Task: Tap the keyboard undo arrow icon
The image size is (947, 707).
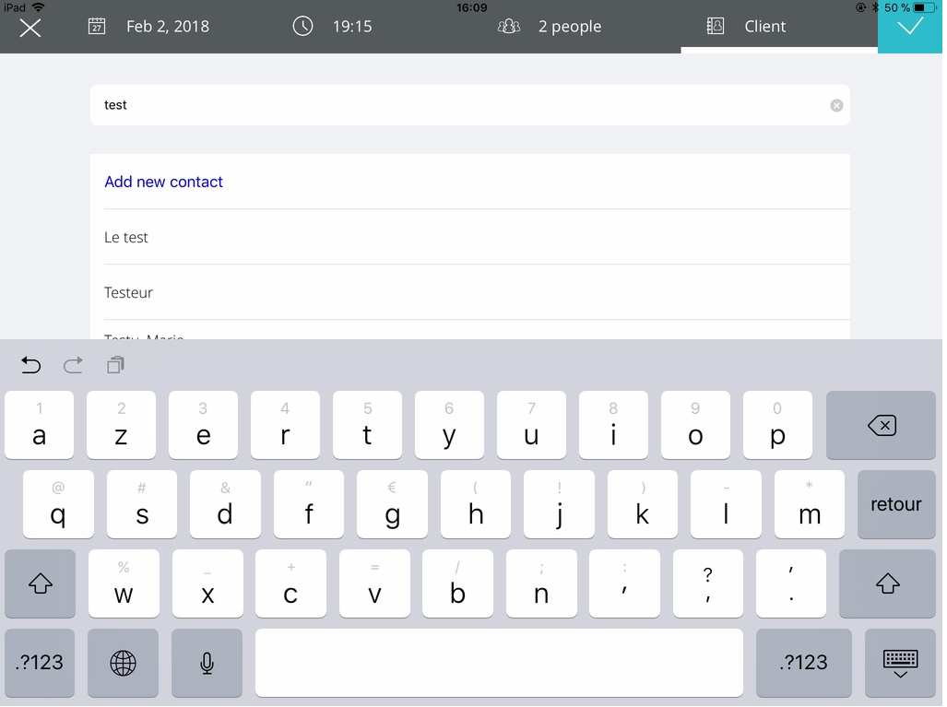Action: pos(30,366)
